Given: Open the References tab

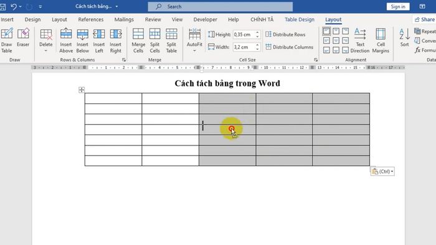Looking at the screenshot, I should [91, 19].
